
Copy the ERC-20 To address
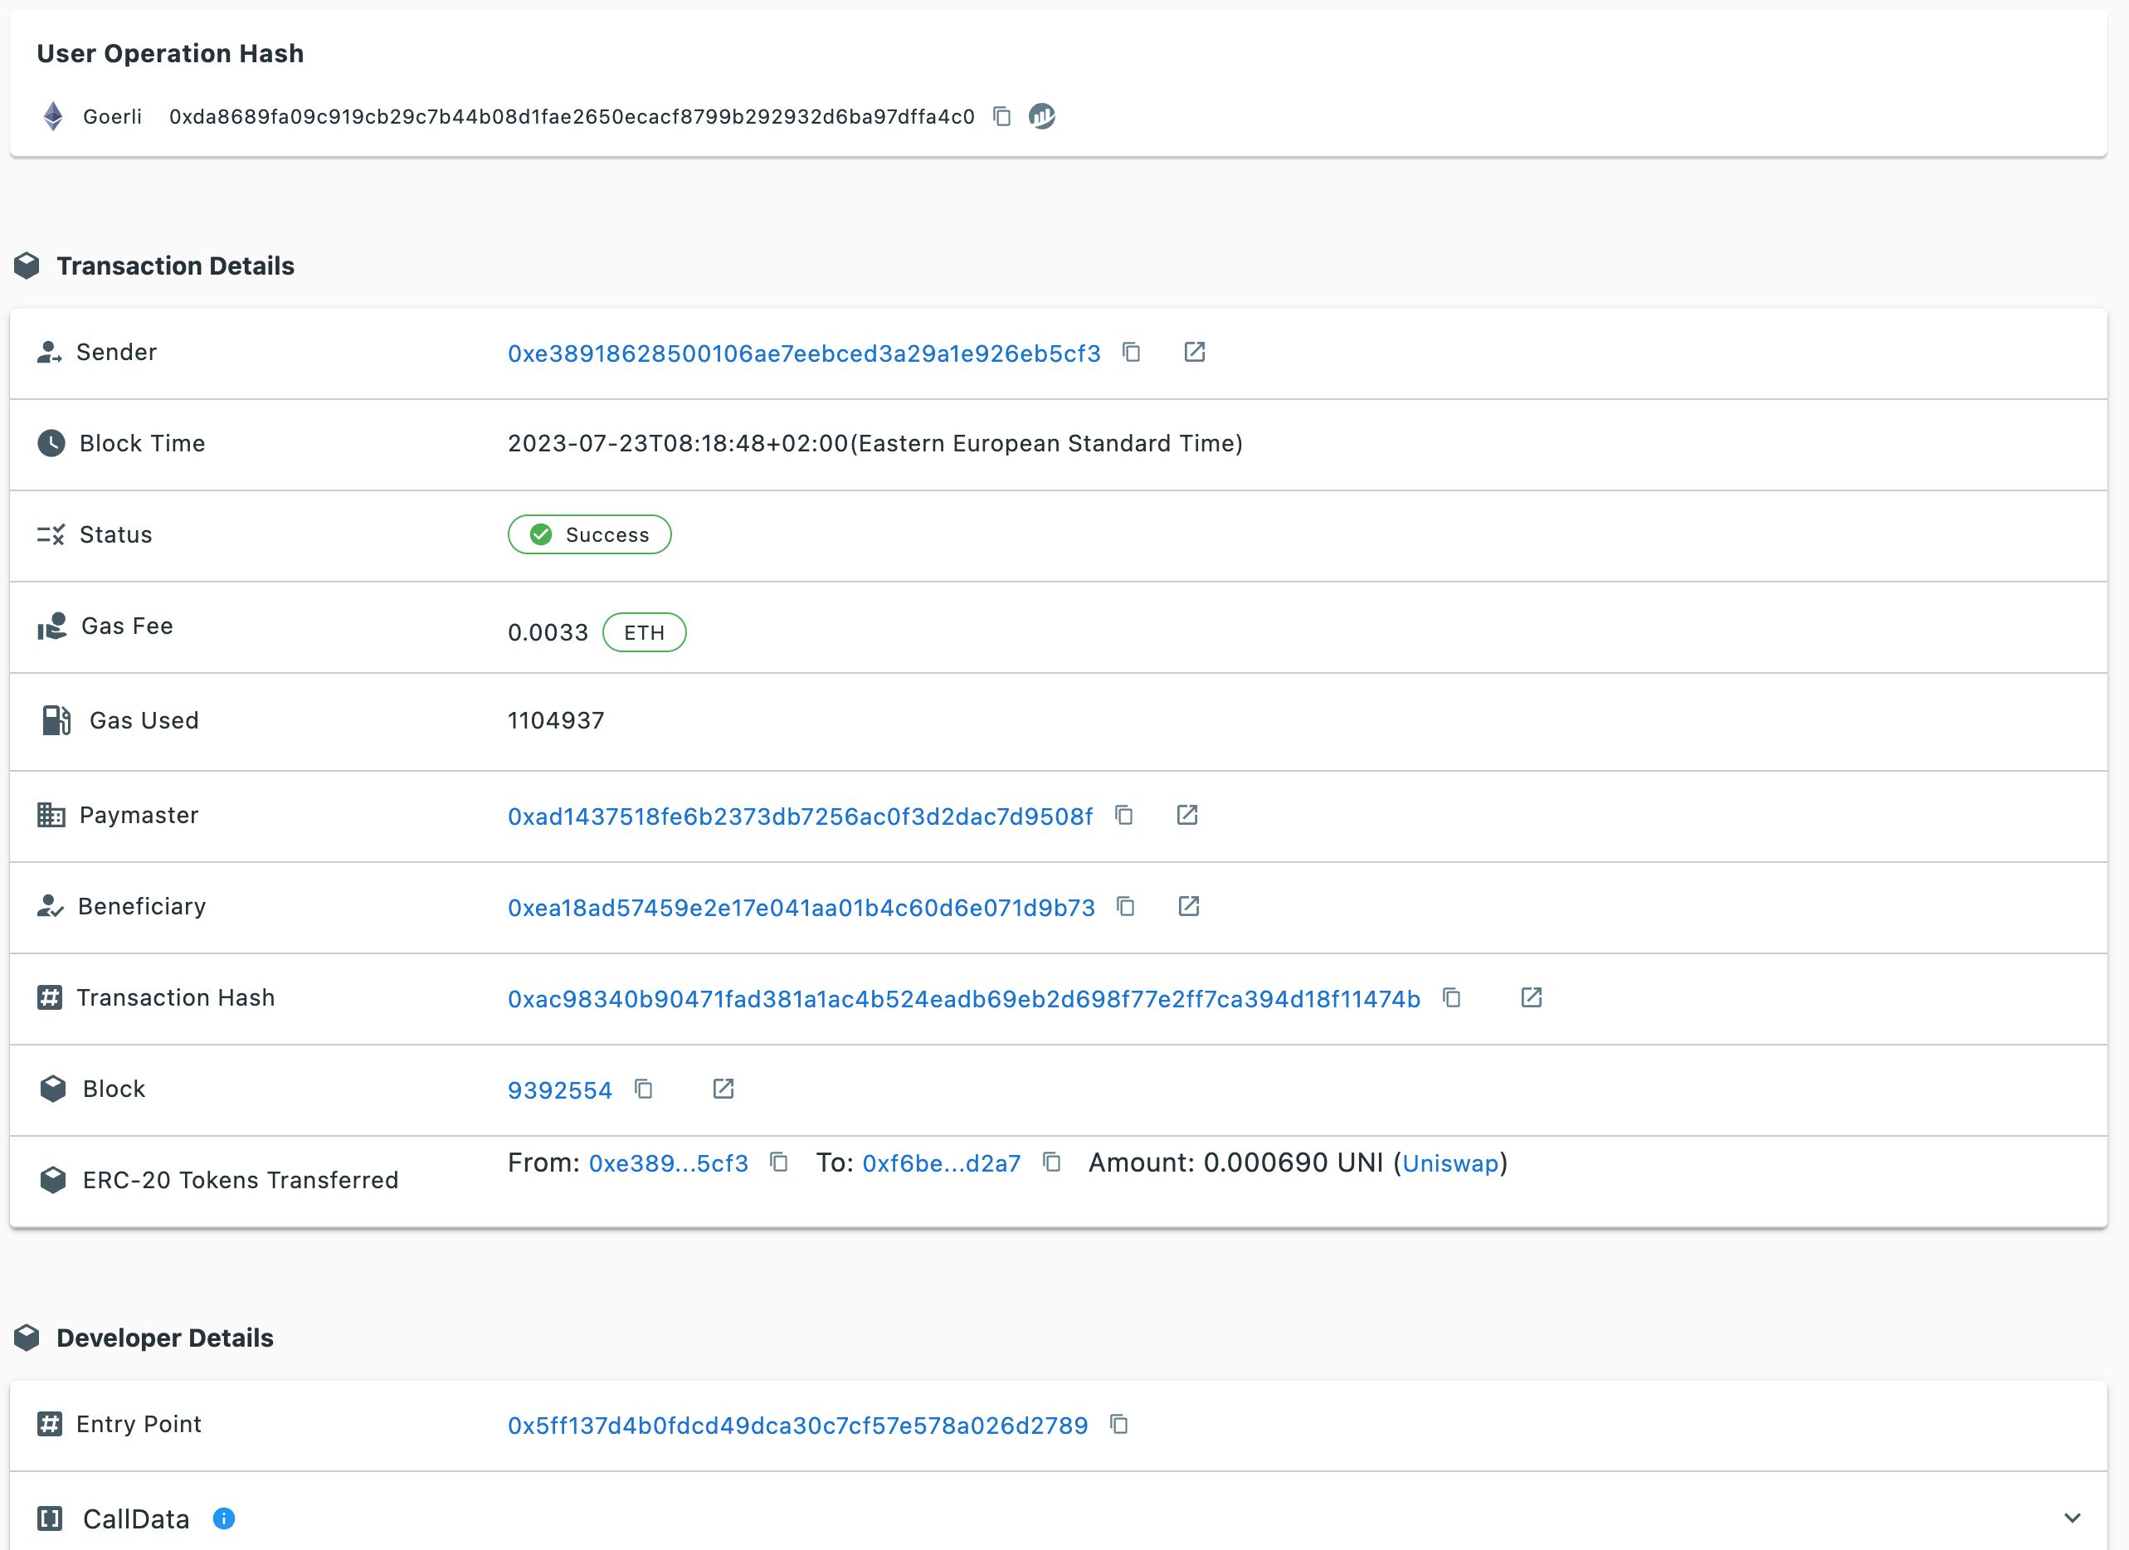tap(1052, 1162)
